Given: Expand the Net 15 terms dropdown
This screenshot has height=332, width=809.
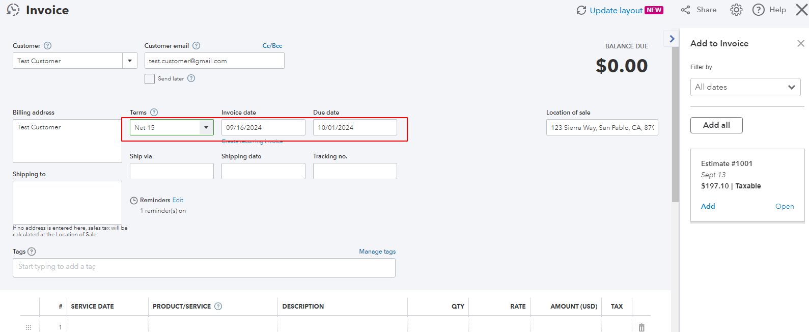Looking at the screenshot, I should tap(206, 127).
